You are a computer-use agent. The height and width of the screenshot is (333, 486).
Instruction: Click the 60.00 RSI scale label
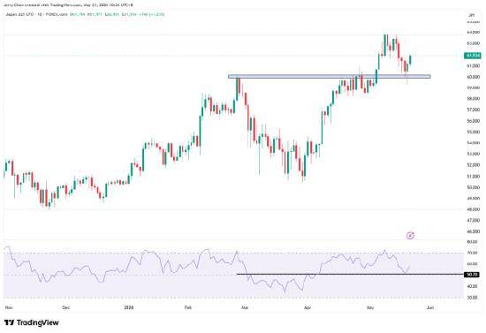coord(473,264)
